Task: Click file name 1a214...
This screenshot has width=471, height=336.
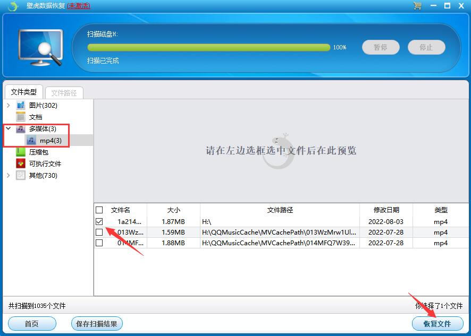Action: point(130,222)
